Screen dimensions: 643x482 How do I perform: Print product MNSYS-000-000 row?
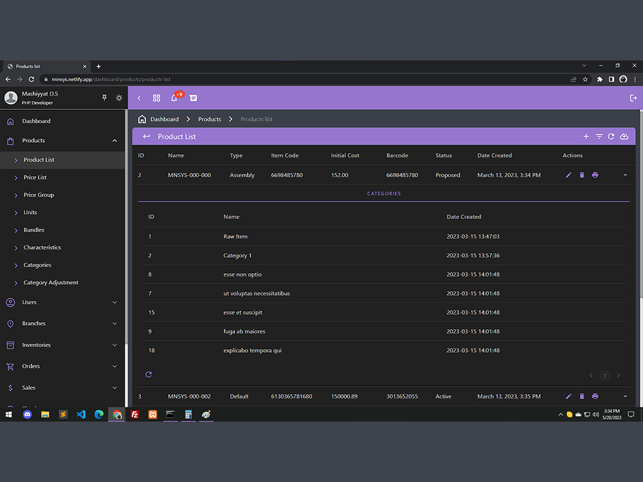tap(595, 175)
